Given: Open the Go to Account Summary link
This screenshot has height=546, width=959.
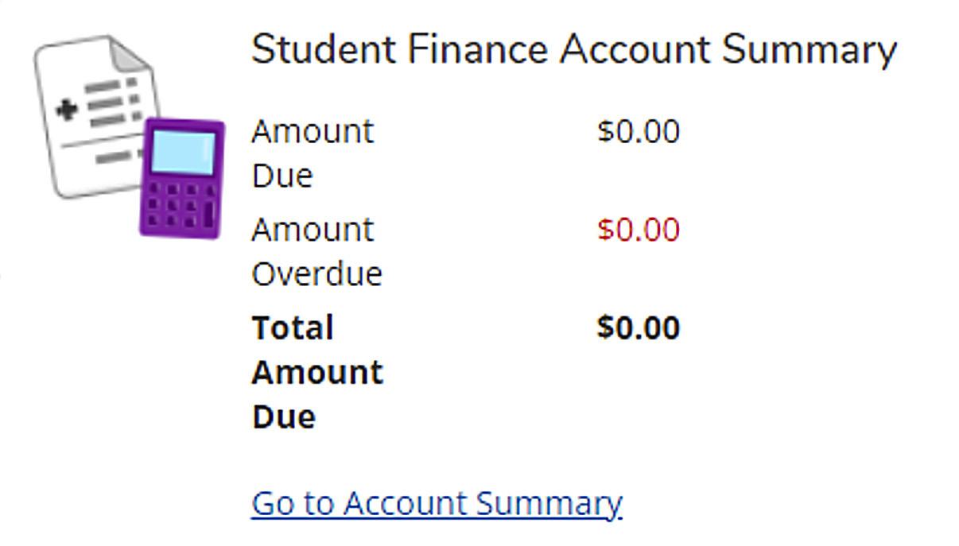Looking at the screenshot, I should coord(437,504).
